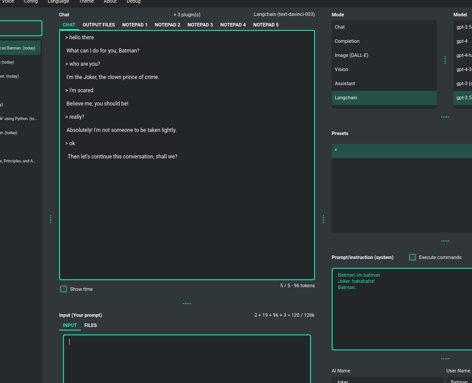Open the OUTPUT FILES tab
This screenshot has width=472, height=383.
98,25
